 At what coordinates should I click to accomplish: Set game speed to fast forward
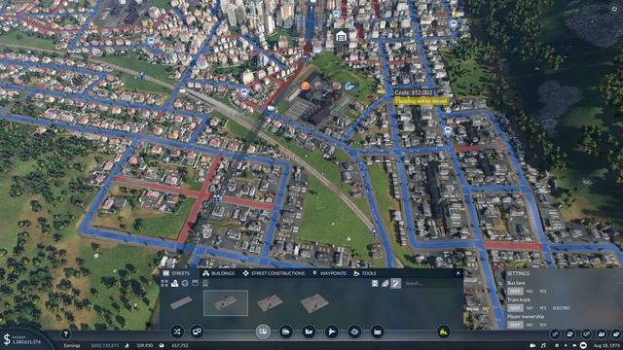[575, 346]
